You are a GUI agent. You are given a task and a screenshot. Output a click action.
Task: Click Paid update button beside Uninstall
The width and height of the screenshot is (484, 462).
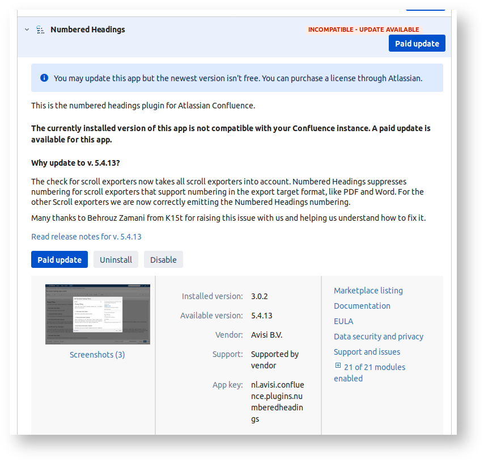click(60, 259)
